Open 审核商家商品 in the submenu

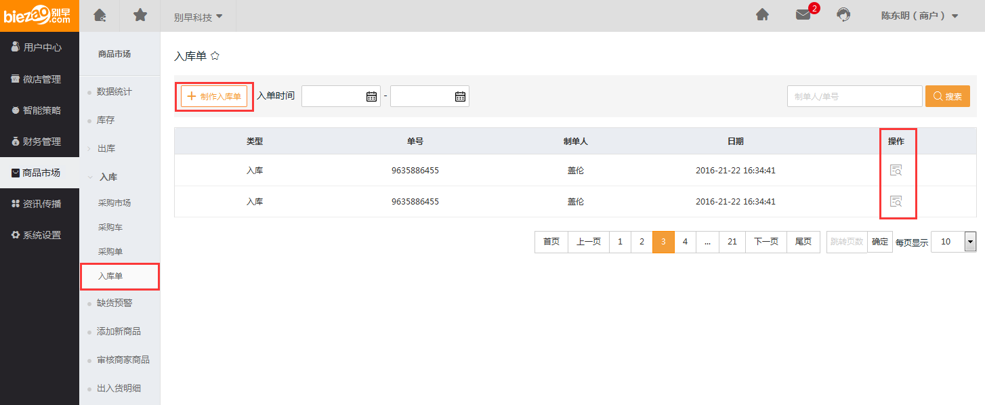[x=123, y=360]
